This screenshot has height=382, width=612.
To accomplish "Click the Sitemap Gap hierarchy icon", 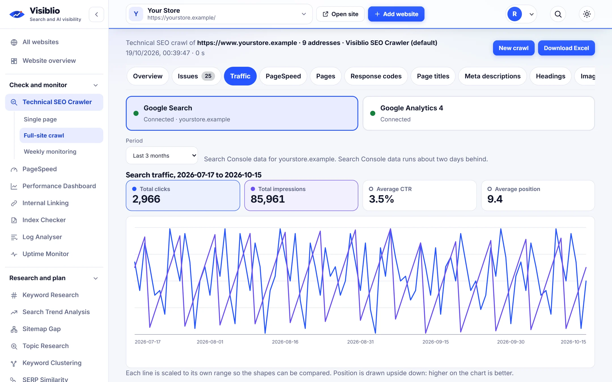I will click(x=14, y=329).
